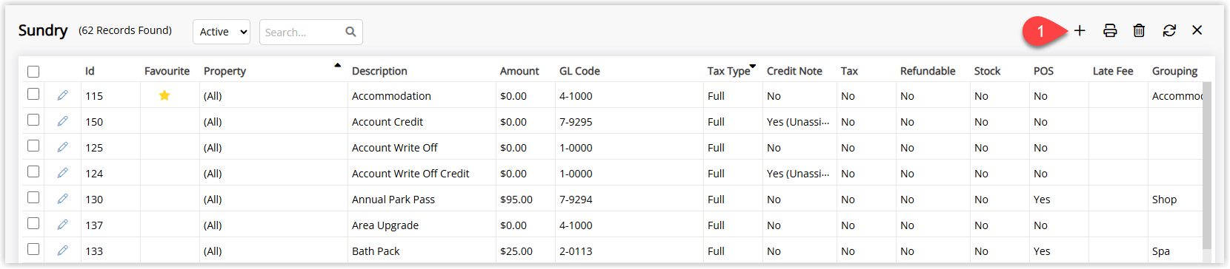The width and height of the screenshot is (1230, 269).
Task: Click the search magnifier icon
Action: (350, 32)
